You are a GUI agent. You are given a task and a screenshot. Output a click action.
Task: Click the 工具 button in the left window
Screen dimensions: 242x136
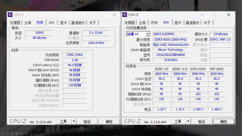coord(64,121)
